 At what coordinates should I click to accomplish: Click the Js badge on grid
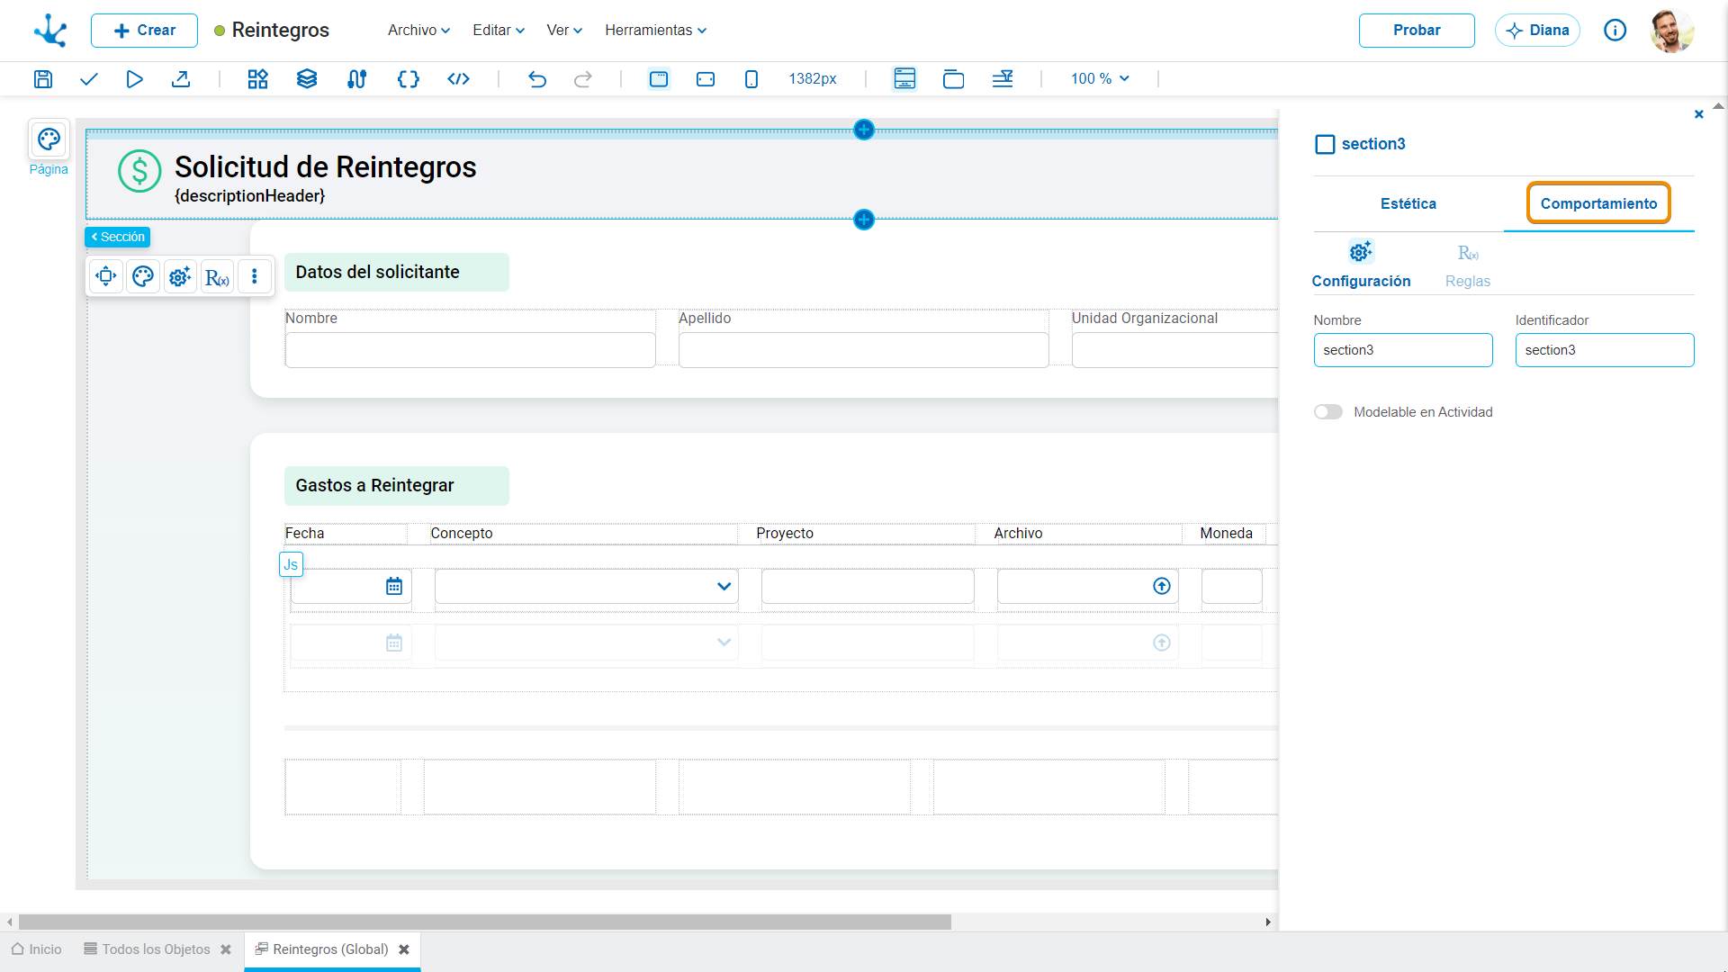click(x=291, y=564)
